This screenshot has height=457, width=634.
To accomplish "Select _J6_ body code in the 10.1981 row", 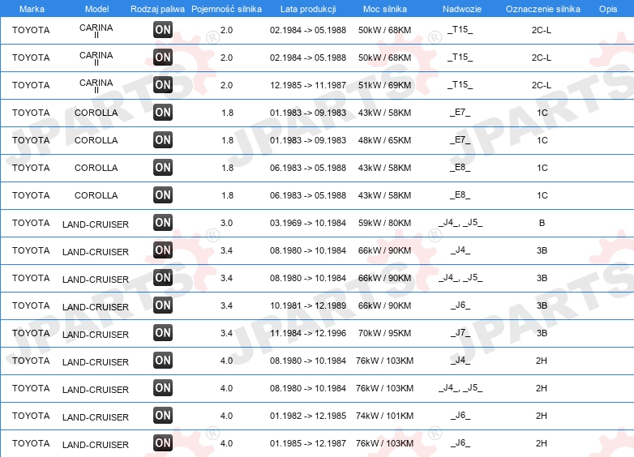I will click(461, 305).
